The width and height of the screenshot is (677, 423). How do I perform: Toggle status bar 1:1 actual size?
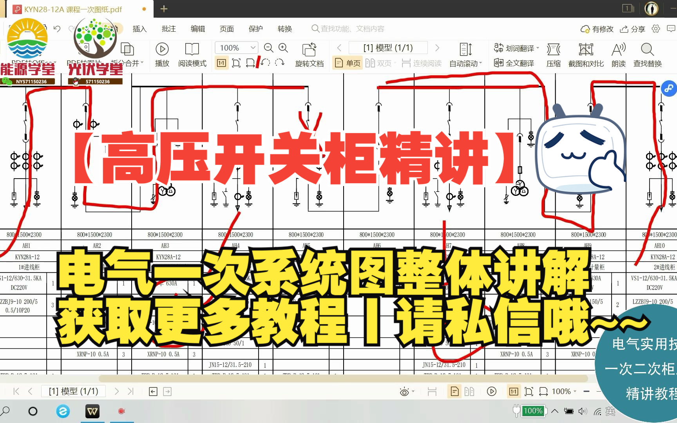pyautogui.click(x=514, y=391)
